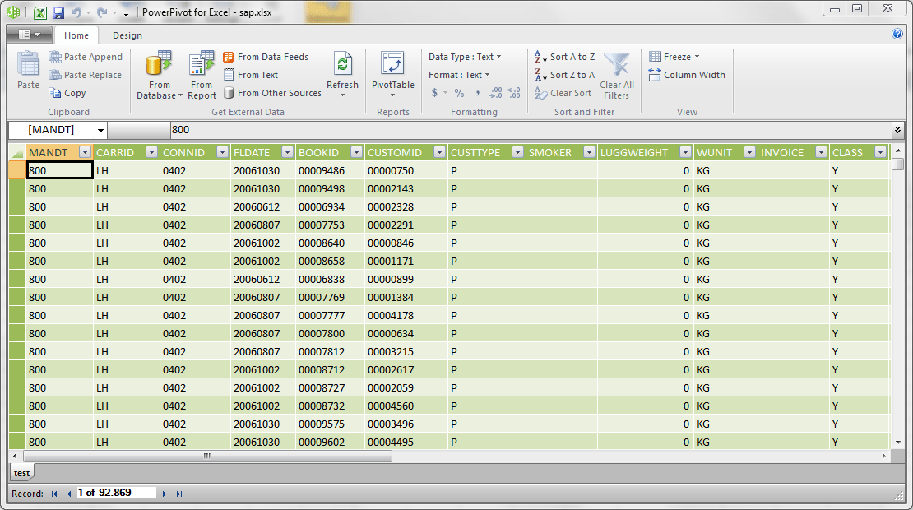The height and width of the screenshot is (510, 913).
Task: Select CUSTOMID cell 00002143
Action: (406, 188)
